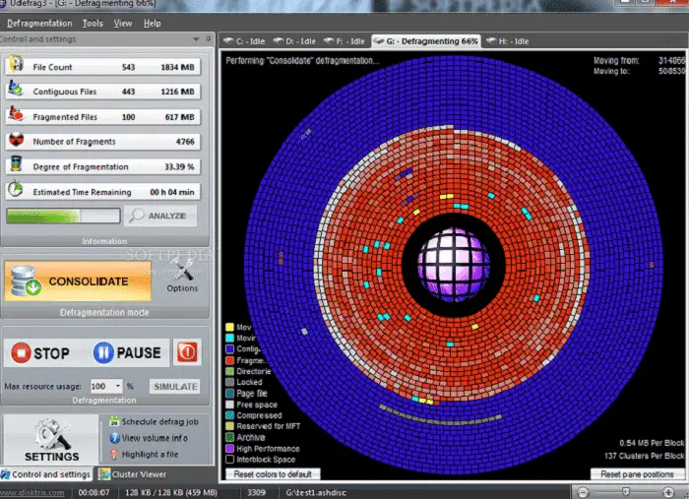
Task: Click the Contiguous Files icon
Action: coord(16,90)
